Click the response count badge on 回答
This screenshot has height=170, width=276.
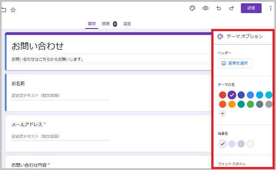[115, 24]
